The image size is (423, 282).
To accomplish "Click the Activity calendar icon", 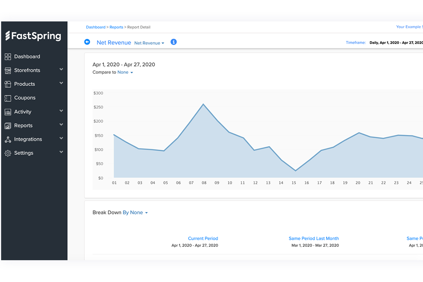I will click(8, 112).
